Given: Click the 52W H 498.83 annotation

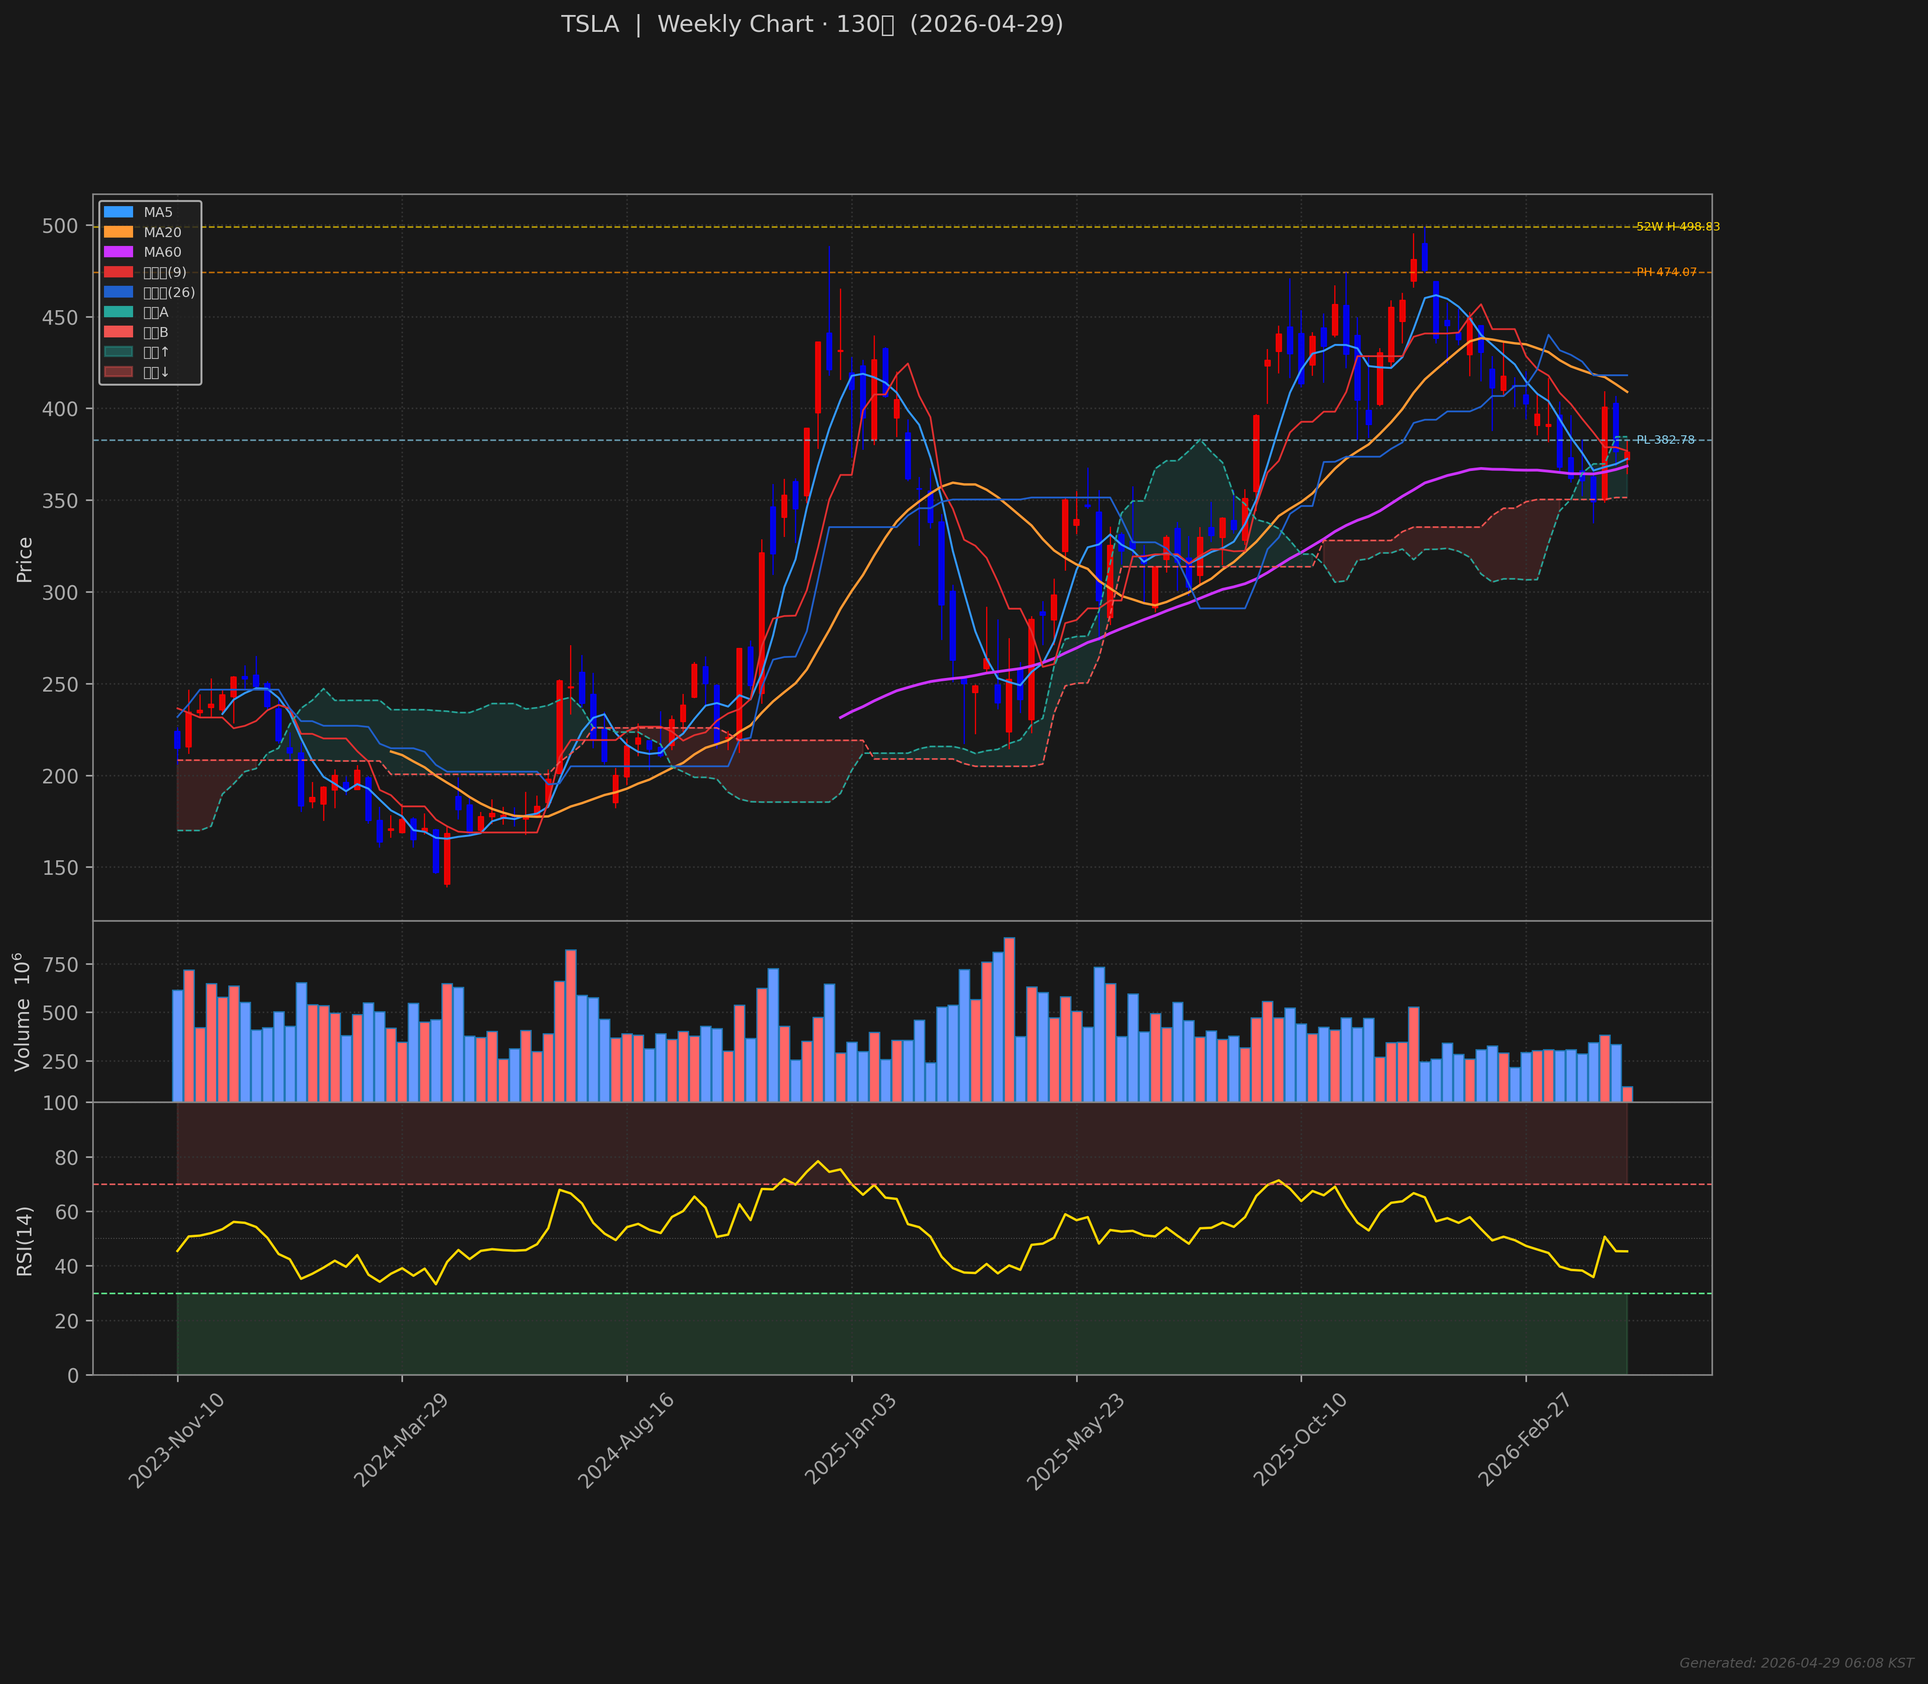Looking at the screenshot, I should point(1677,226).
